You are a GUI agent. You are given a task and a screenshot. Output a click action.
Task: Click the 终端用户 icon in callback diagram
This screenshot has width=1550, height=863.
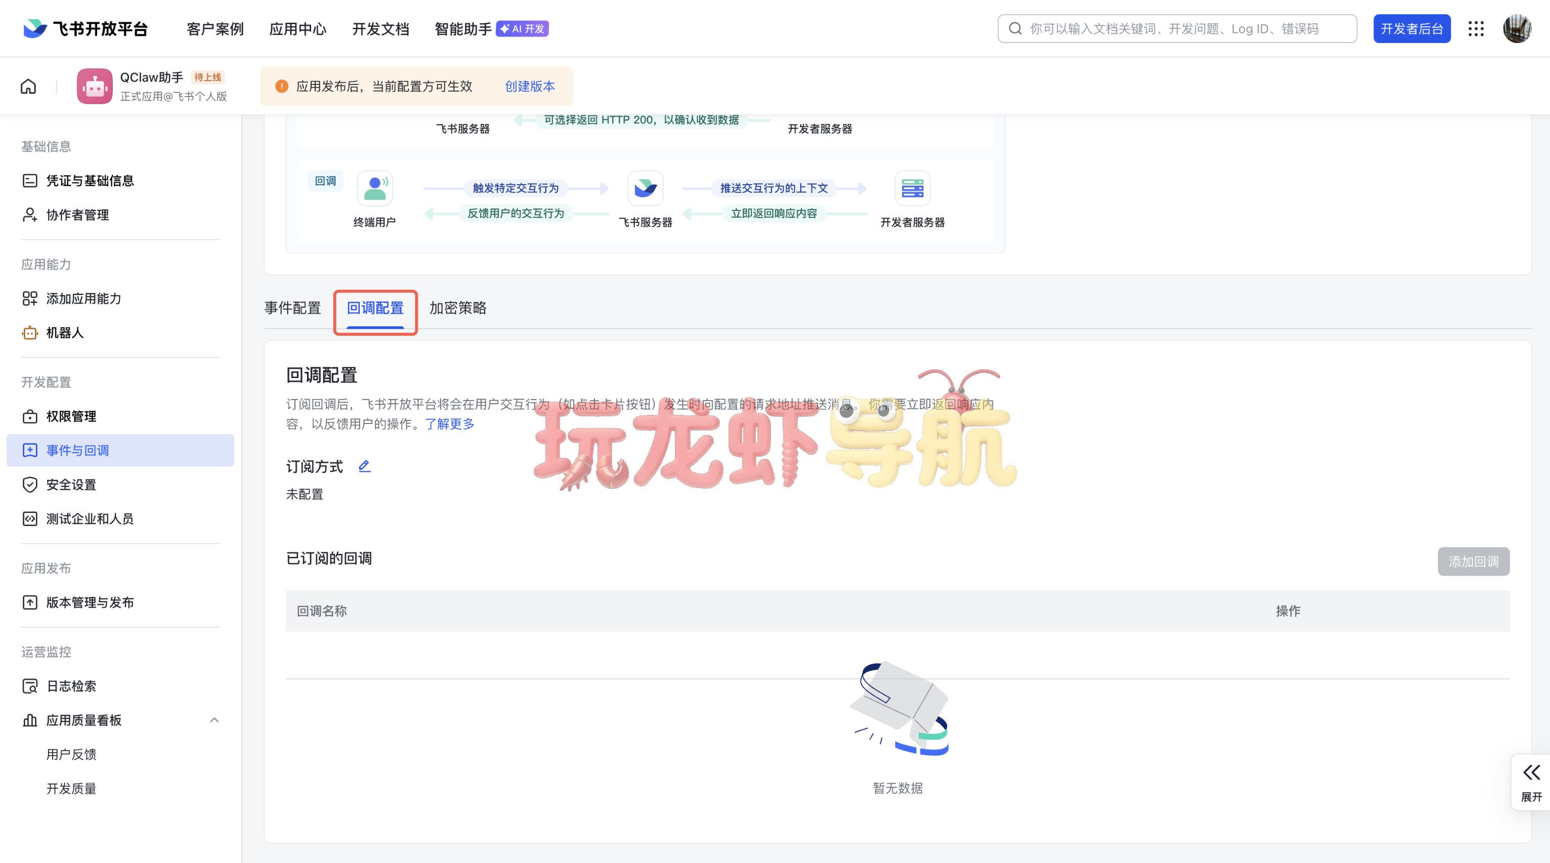click(375, 188)
